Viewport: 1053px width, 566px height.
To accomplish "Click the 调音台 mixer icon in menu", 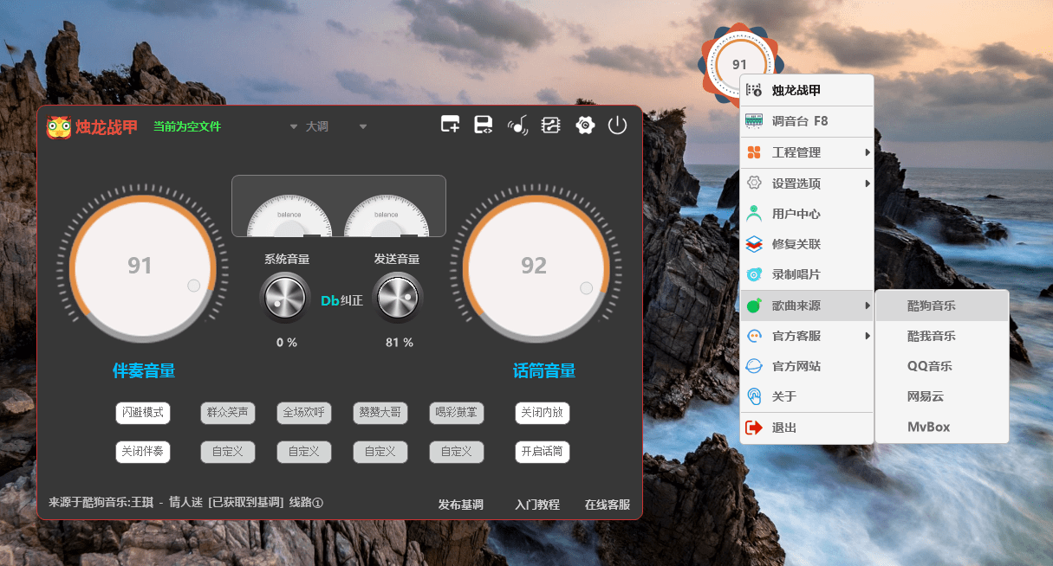I will (x=754, y=121).
